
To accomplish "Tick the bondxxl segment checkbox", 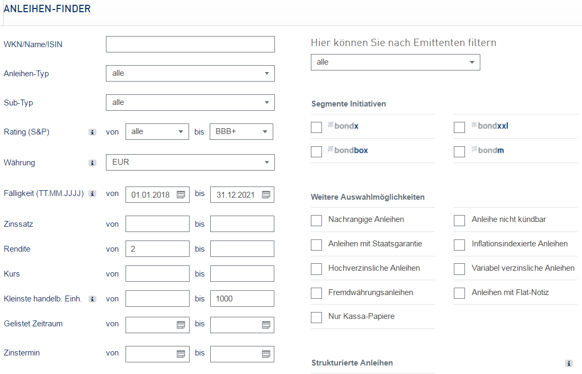I will pyautogui.click(x=460, y=127).
